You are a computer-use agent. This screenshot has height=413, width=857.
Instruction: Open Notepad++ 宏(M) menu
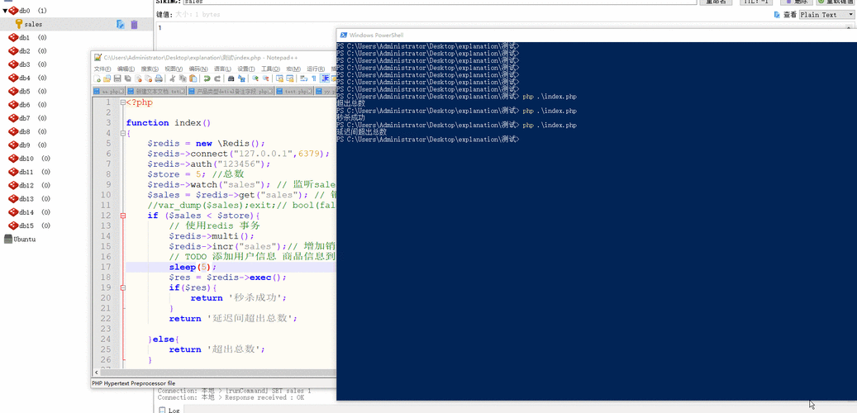coord(293,69)
